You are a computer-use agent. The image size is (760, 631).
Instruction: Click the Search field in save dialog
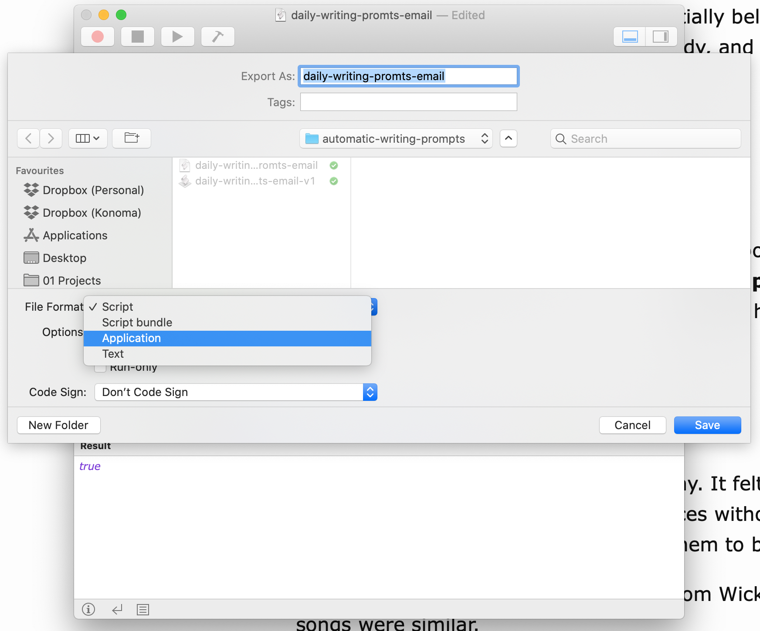646,138
